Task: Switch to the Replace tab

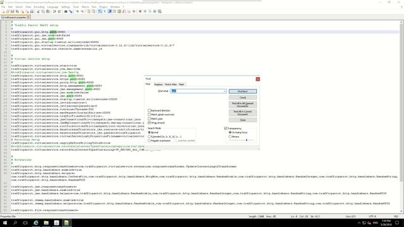Action: 158,84
